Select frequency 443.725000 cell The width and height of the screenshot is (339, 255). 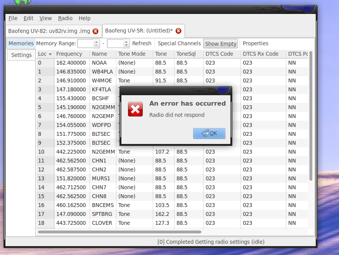coord(71,223)
